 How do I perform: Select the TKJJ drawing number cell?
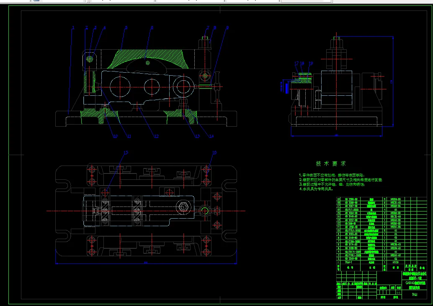(x=414, y=295)
